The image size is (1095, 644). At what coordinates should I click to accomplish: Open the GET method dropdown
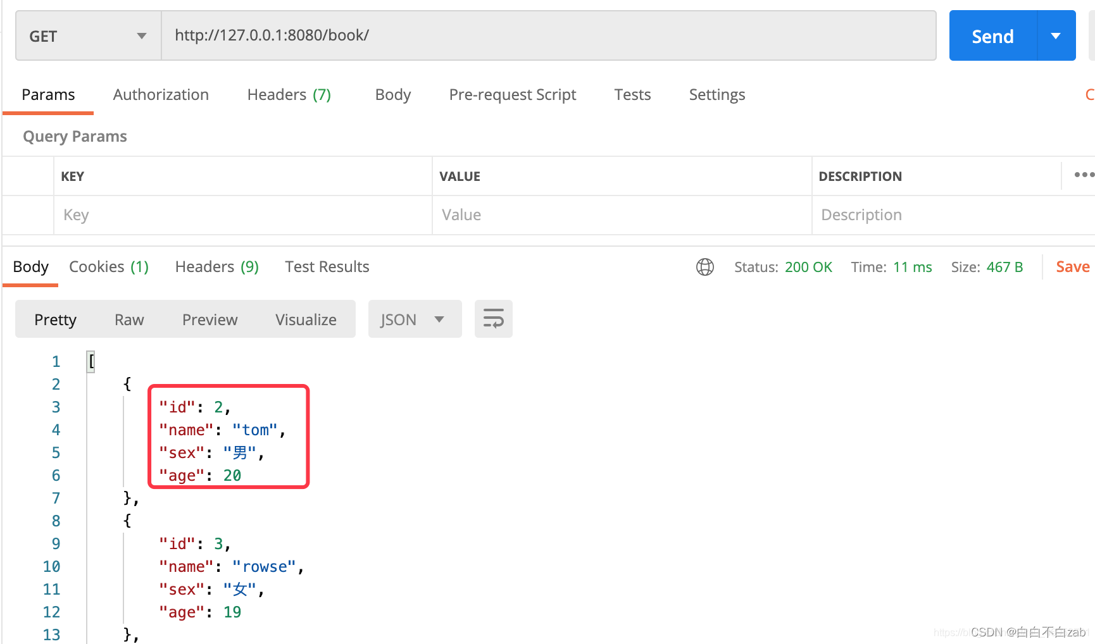click(x=89, y=36)
